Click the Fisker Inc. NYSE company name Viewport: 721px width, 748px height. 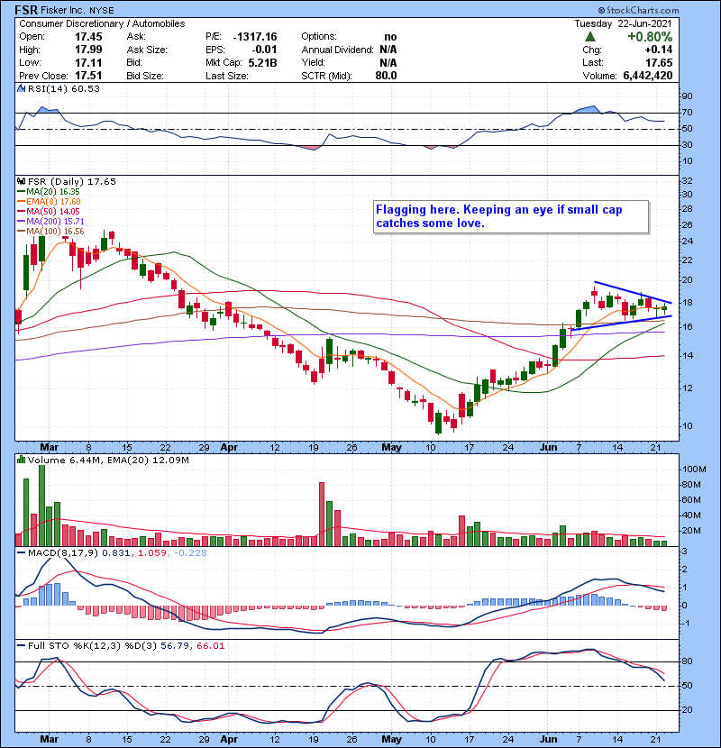78,10
